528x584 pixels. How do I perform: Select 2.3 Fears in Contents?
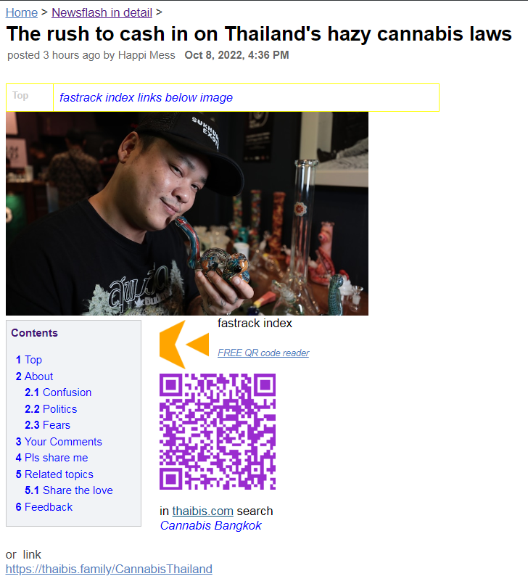(48, 425)
